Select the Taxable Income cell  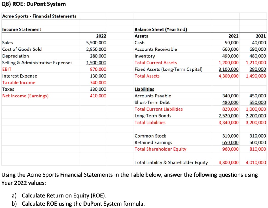pos(18,82)
